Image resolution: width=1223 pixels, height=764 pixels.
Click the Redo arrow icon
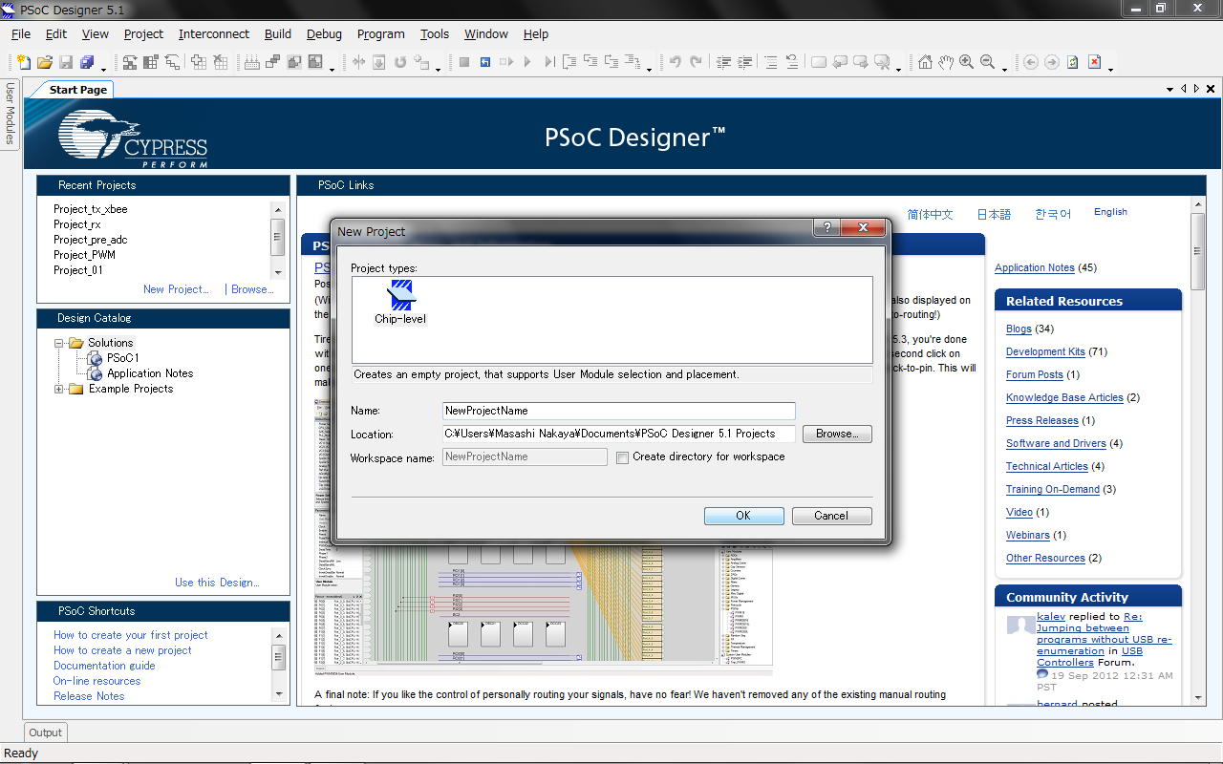(x=697, y=62)
